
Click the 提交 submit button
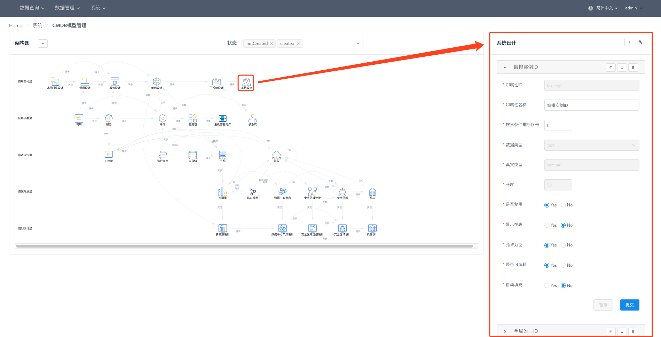click(630, 305)
